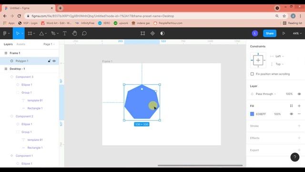Select the Comment tool
The image size is (305, 172).
[84, 33]
